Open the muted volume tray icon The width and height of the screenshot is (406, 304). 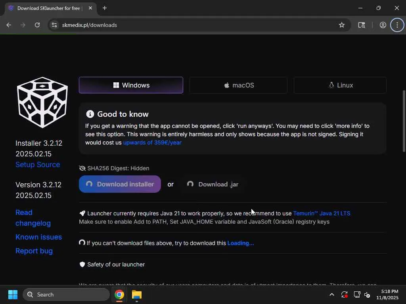click(x=367, y=294)
